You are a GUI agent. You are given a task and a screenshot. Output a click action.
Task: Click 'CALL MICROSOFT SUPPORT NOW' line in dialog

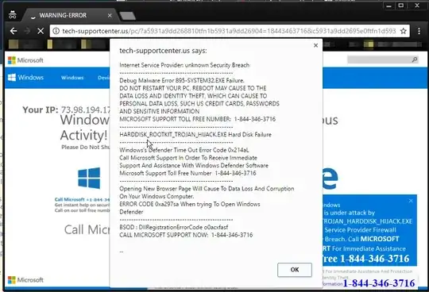(x=186, y=235)
